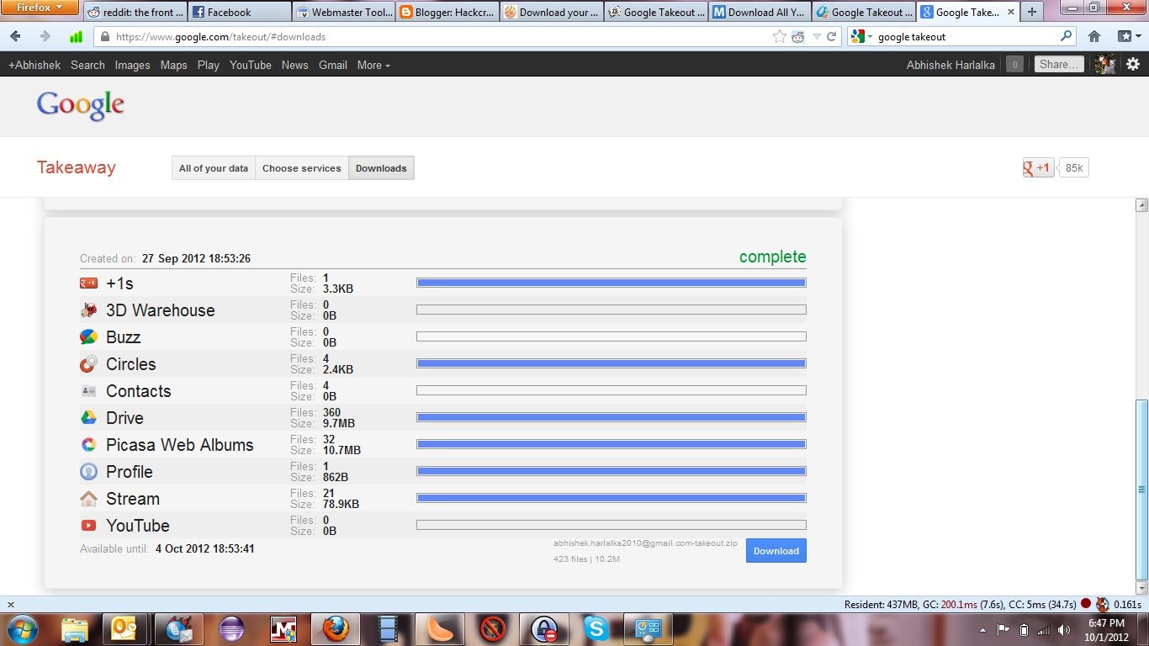Click the Profile service icon
Screen dimensions: 1149x646
click(x=88, y=471)
